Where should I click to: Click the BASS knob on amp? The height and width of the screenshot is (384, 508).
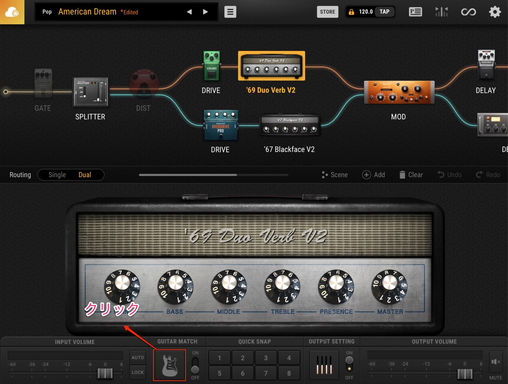coord(175,286)
